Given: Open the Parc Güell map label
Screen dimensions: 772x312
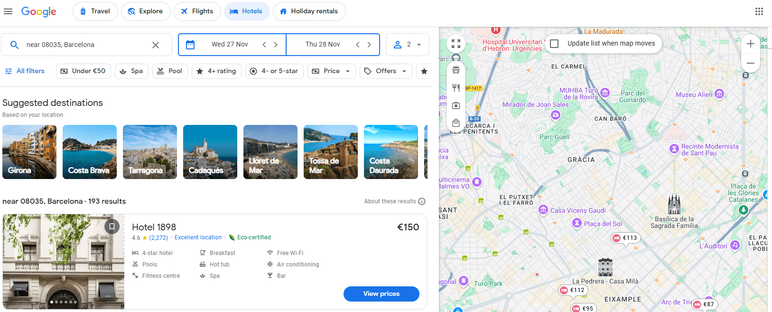Looking at the screenshot, I should [x=554, y=137].
